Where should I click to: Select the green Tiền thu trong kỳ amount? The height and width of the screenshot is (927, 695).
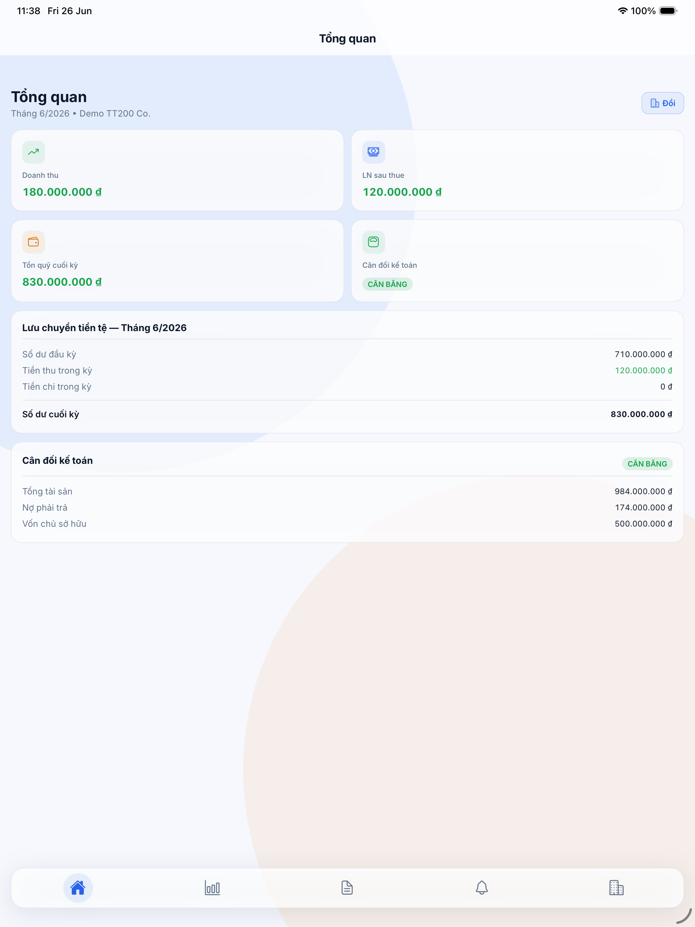643,371
